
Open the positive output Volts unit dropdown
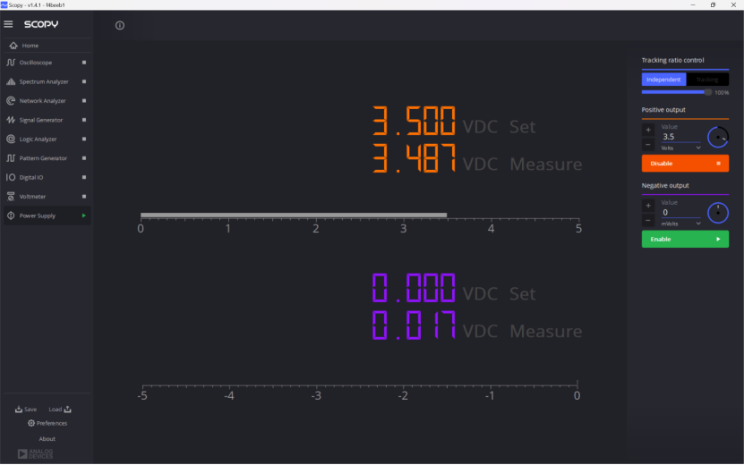point(681,148)
